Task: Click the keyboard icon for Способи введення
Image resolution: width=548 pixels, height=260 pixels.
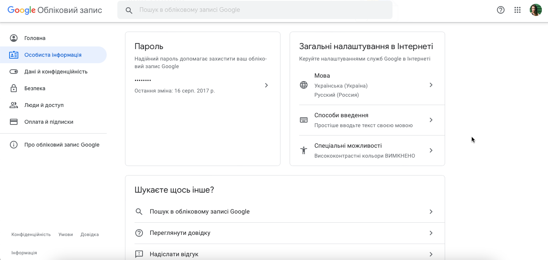Action: [304, 119]
